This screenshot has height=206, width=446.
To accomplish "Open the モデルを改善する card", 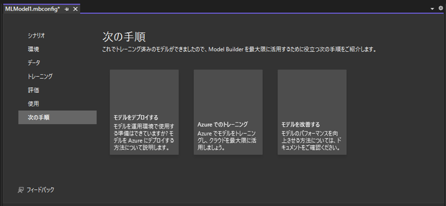I will click(312, 112).
